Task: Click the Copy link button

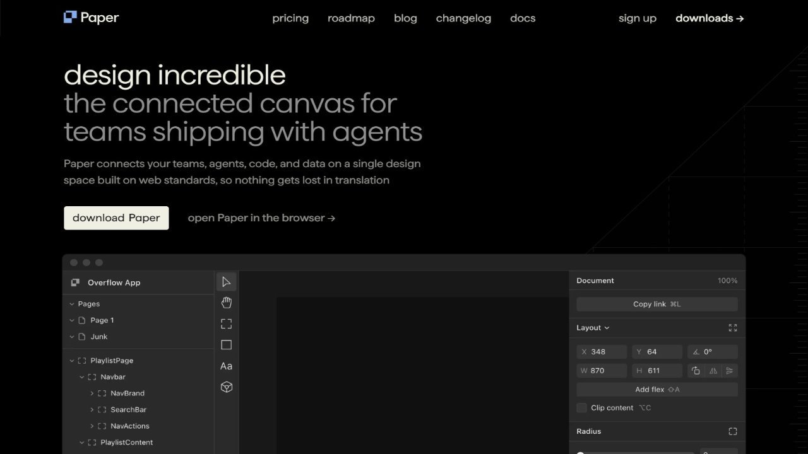Action: [657, 305]
